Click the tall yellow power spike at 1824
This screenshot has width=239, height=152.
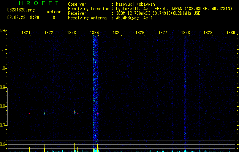click(98, 147)
